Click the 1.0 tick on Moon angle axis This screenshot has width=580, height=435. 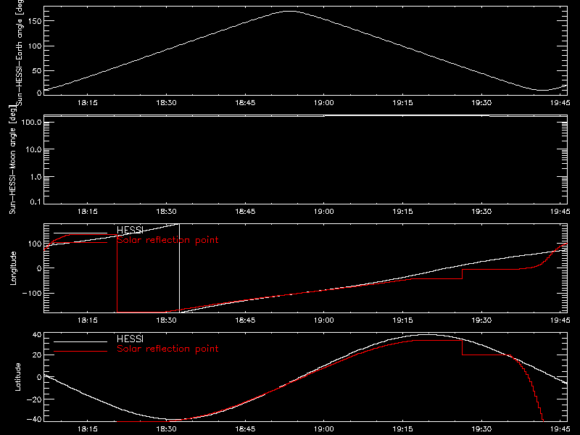36,177
